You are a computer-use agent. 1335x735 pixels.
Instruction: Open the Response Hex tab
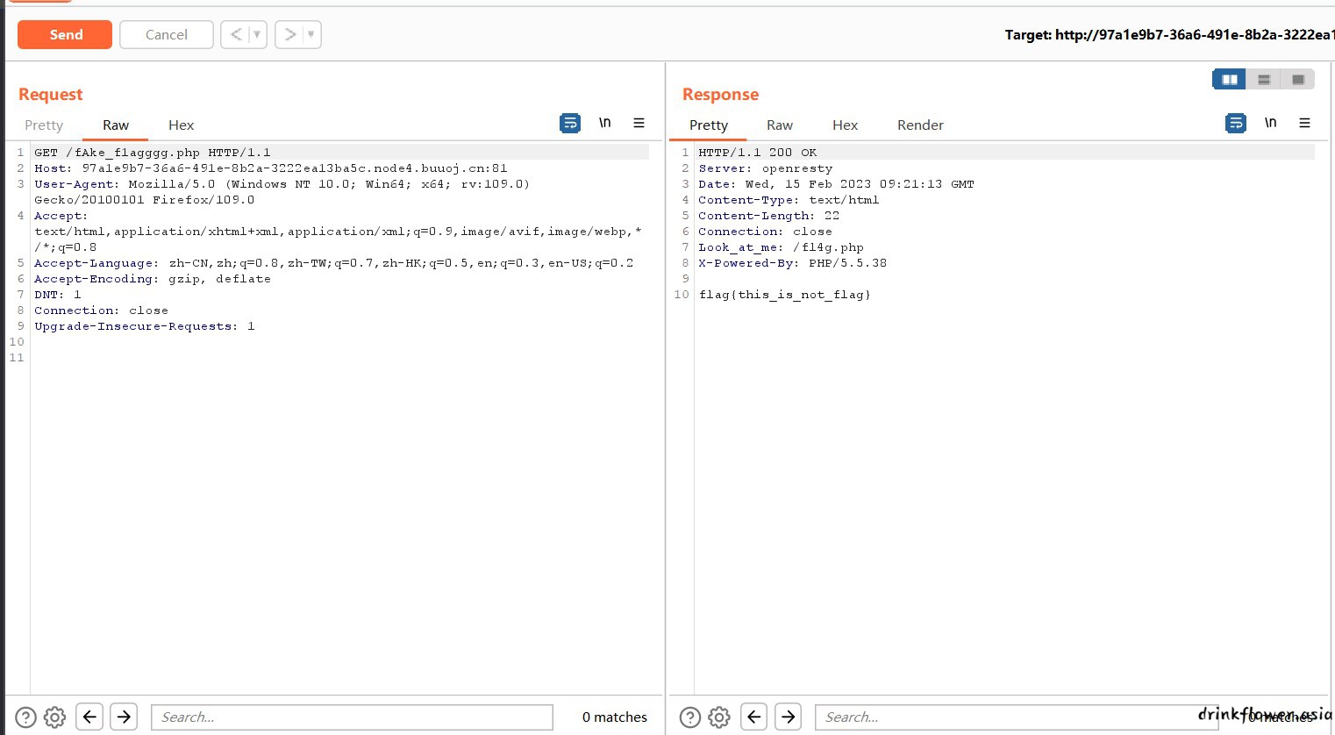click(x=846, y=125)
